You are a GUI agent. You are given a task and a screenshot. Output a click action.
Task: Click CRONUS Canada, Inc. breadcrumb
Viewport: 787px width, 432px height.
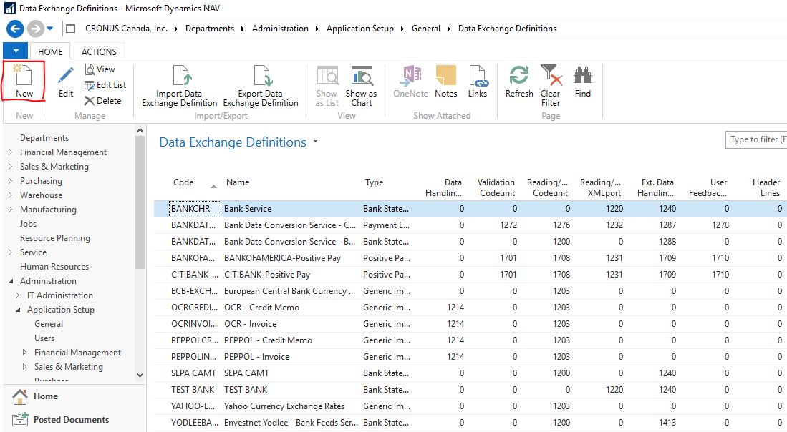tap(127, 29)
